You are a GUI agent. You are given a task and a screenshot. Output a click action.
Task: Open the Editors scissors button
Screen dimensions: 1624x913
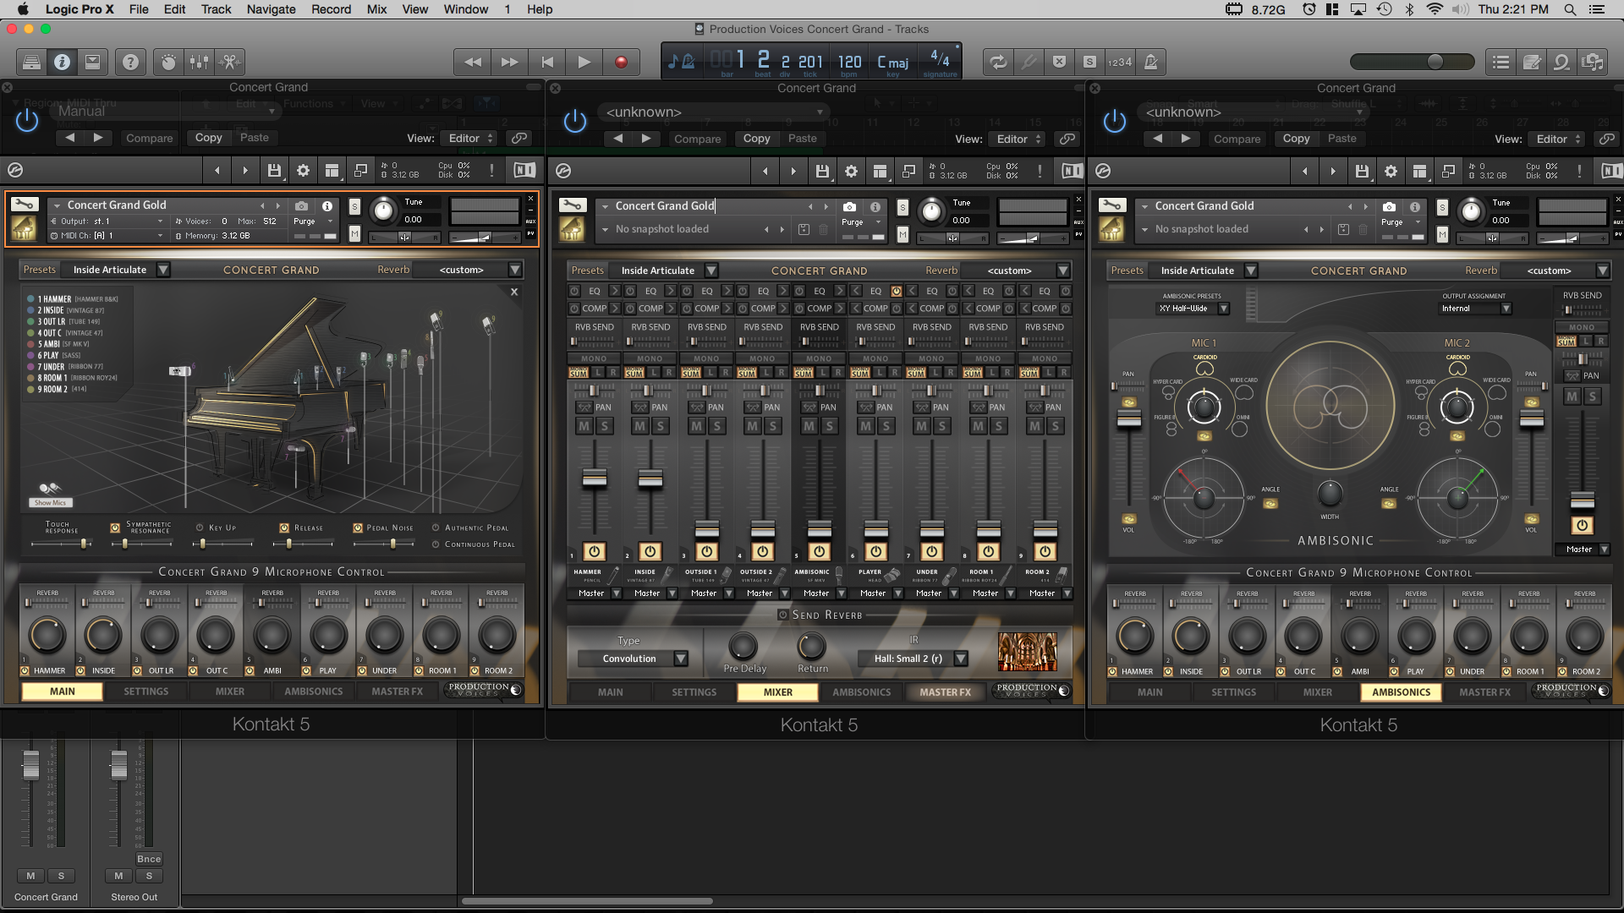click(229, 62)
